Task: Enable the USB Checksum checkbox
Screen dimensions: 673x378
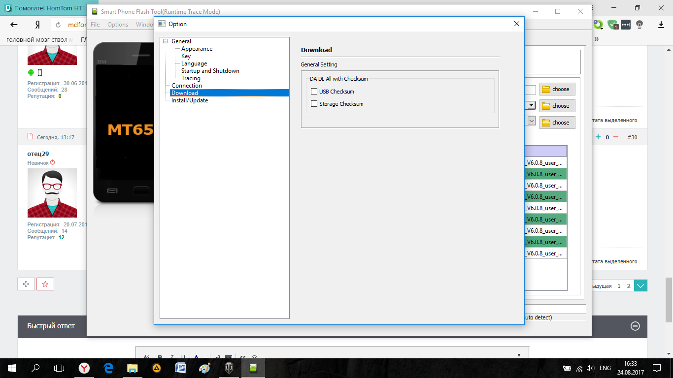Action: [314, 92]
